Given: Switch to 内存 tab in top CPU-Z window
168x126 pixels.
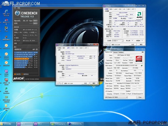Looking at the screenshot, I should click(x=120, y=9).
